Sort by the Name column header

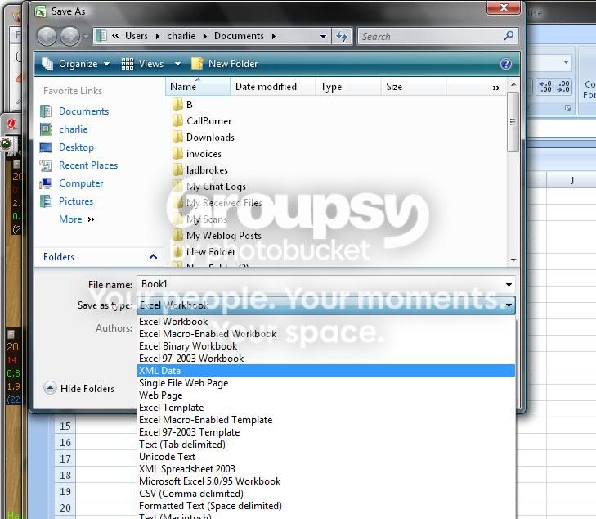pos(198,87)
